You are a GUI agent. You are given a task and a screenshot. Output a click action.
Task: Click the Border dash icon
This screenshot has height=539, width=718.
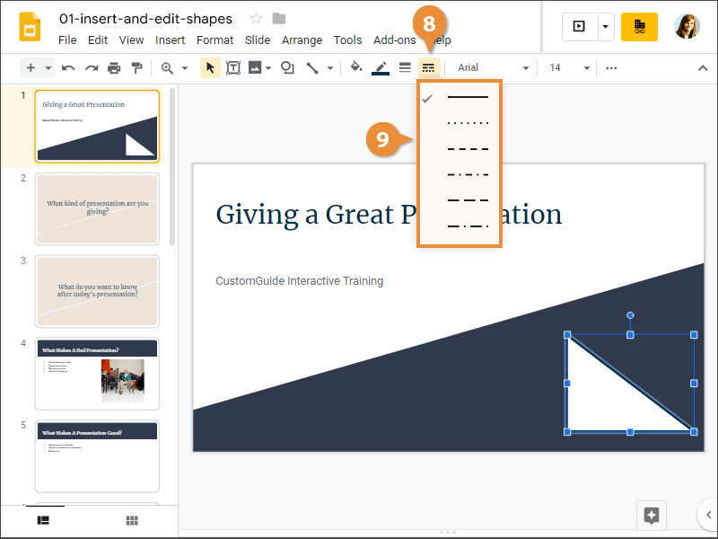[429, 68]
